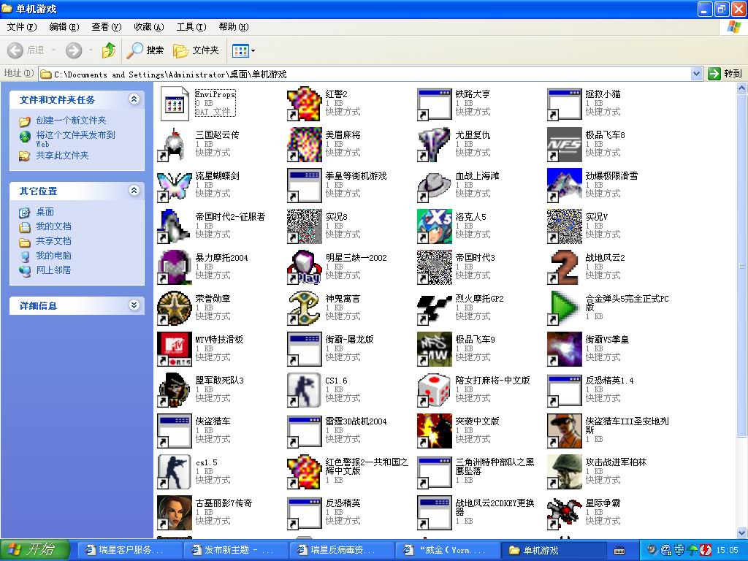Screen dimensions: 748x561
Task: Toggle the 文件夹 folders pane button
Action: (x=196, y=50)
